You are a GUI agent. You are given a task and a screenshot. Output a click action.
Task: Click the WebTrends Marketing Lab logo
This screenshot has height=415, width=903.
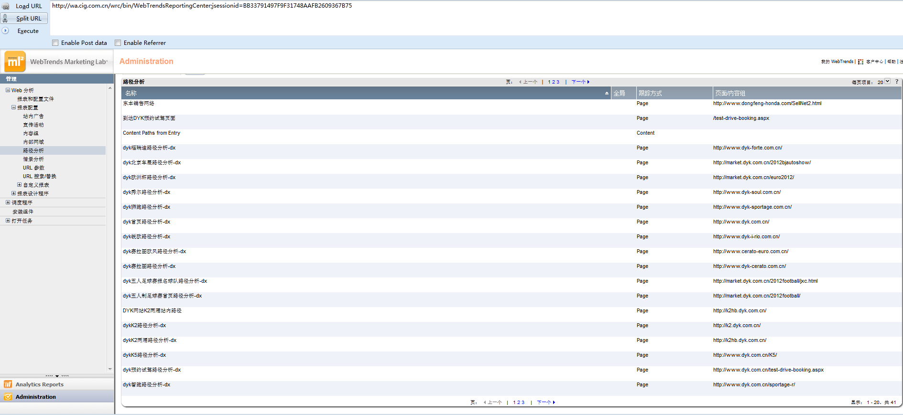coord(15,62)
